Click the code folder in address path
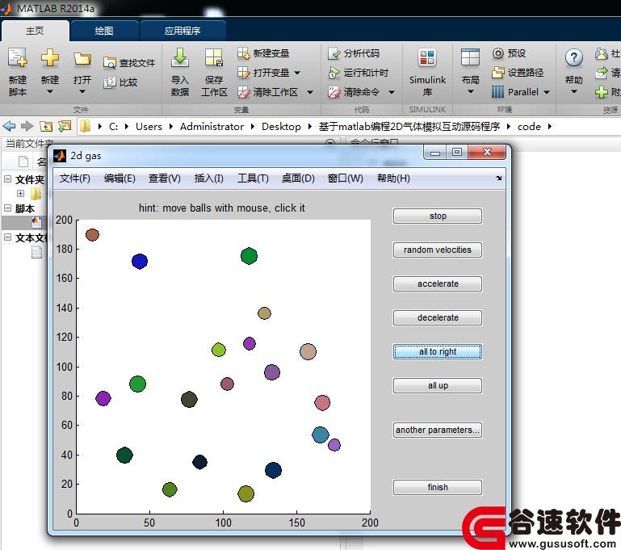The width and height of the screenshot is (621, 550). (529, 127)
